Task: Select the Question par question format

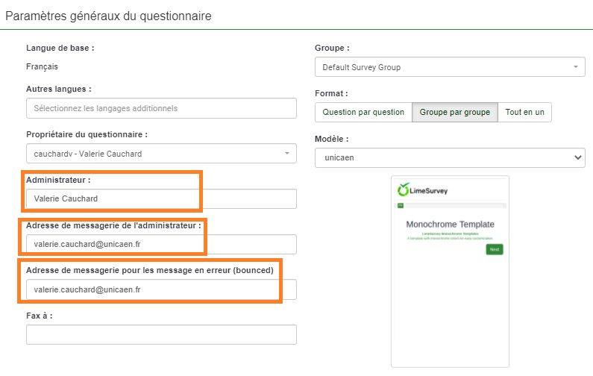Action: tap(363, 112)
